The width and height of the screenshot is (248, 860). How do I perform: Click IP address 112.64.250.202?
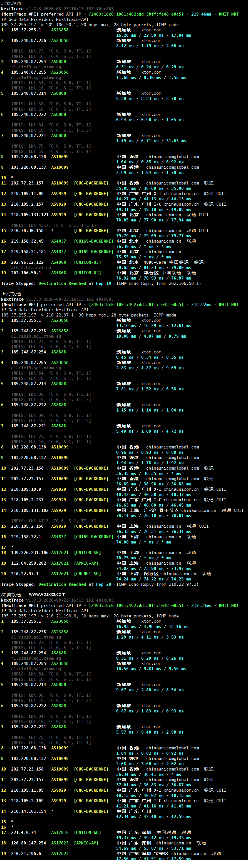(x=28, y=563)
